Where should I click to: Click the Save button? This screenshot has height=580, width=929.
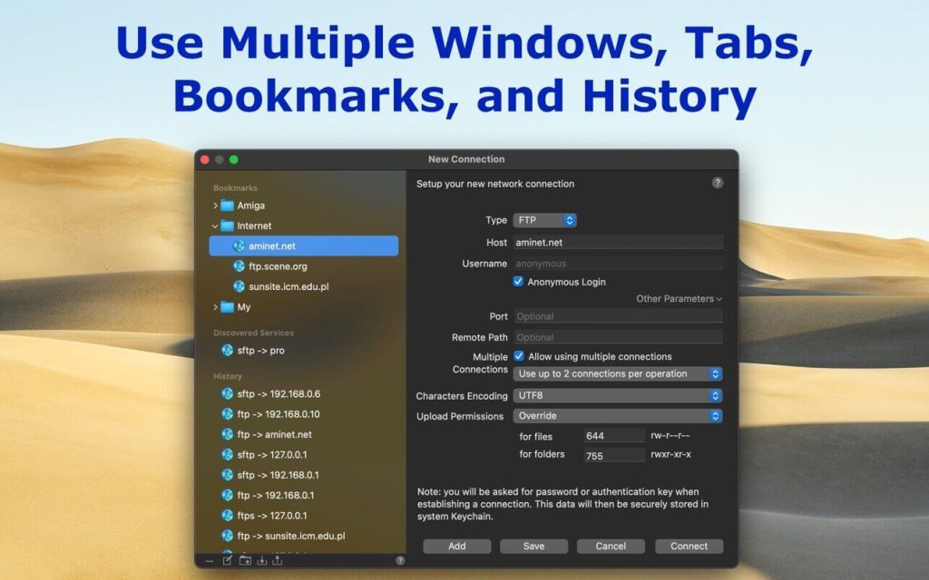click(x=533, y=546)
